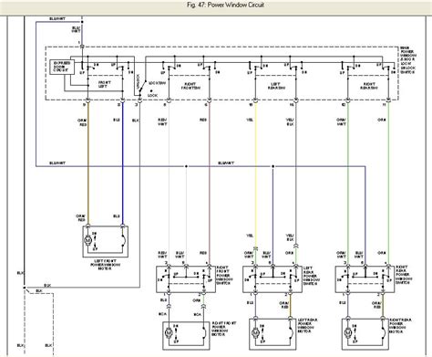Click the left rear power window switch box
The width and height of the screenshot is (432, 357).
coord(273,279)
